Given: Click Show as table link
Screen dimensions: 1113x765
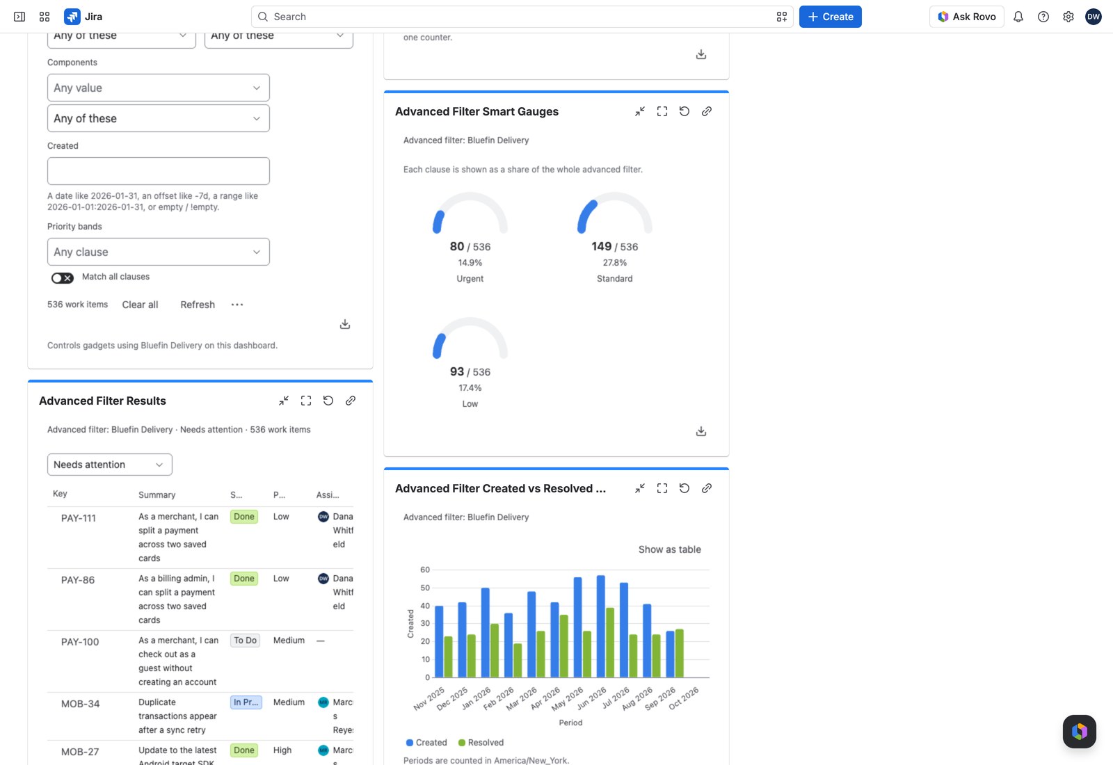Looking at the screenshot, I should tap(670, 549).
